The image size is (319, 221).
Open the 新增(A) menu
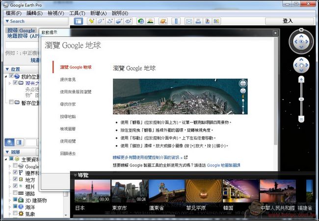click(x=98, y=13)
